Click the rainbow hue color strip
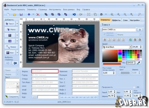This screenshot has height=108, width=149. coord(120,56)
